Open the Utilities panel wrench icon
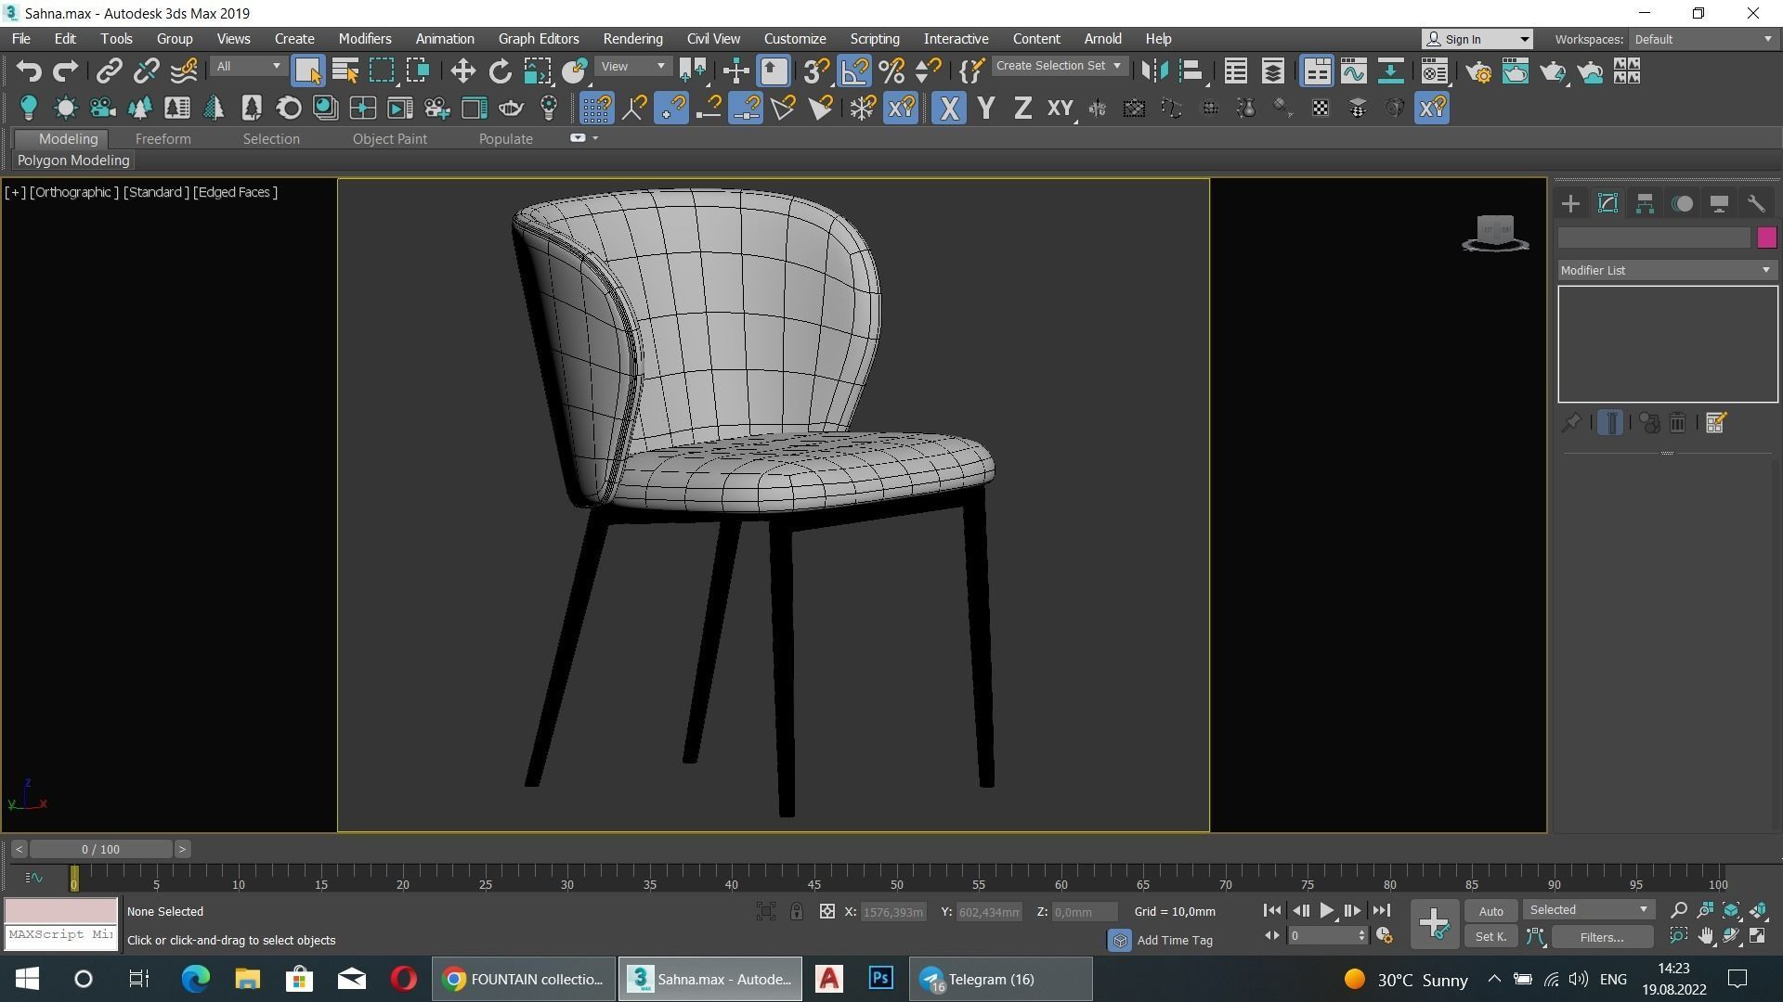 tap(1756, 204)
